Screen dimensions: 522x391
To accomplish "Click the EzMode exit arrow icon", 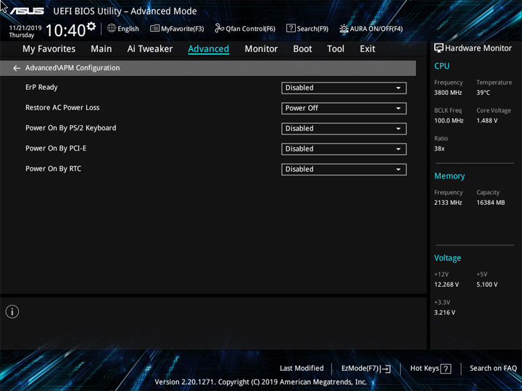I will tap(386, 369).
